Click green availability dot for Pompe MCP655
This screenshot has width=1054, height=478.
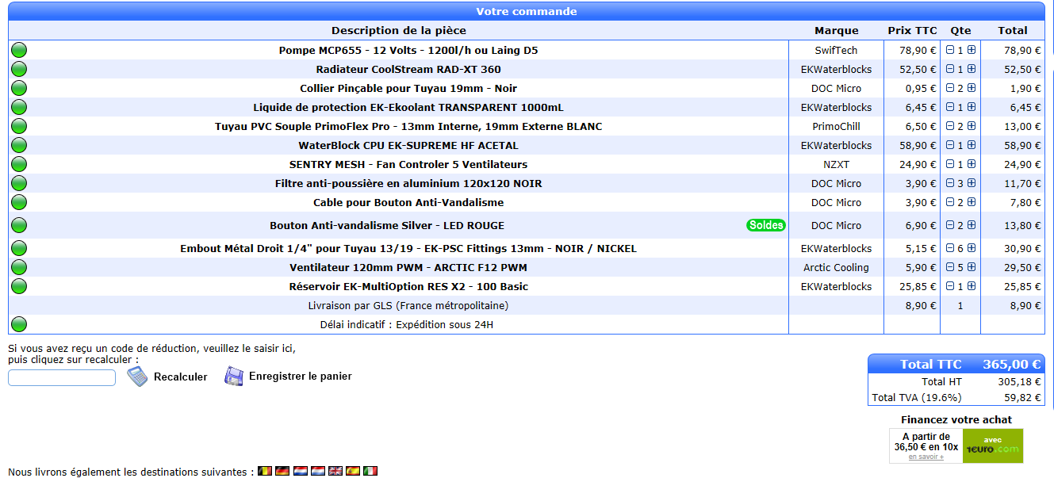[x=19, y=50]
